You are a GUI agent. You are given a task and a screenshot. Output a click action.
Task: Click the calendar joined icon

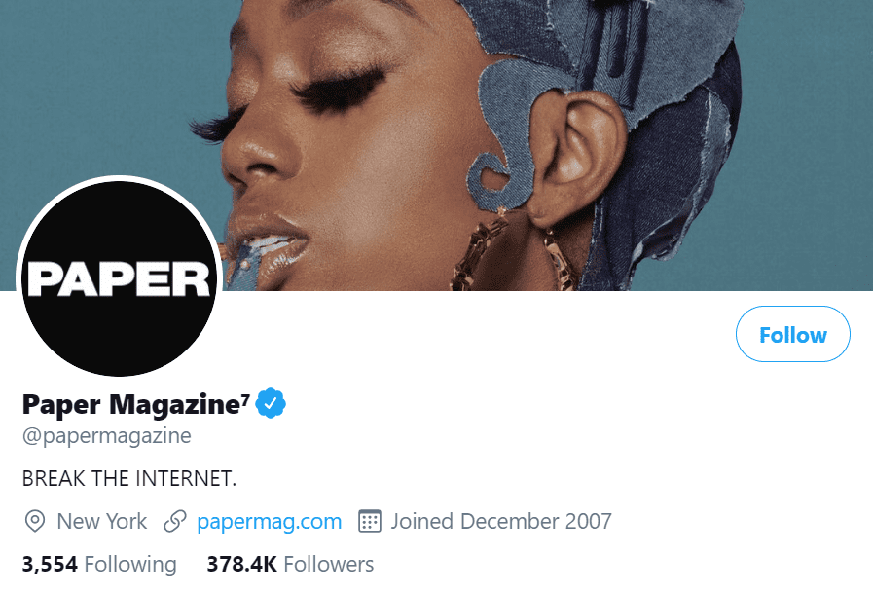click(370, 522)
